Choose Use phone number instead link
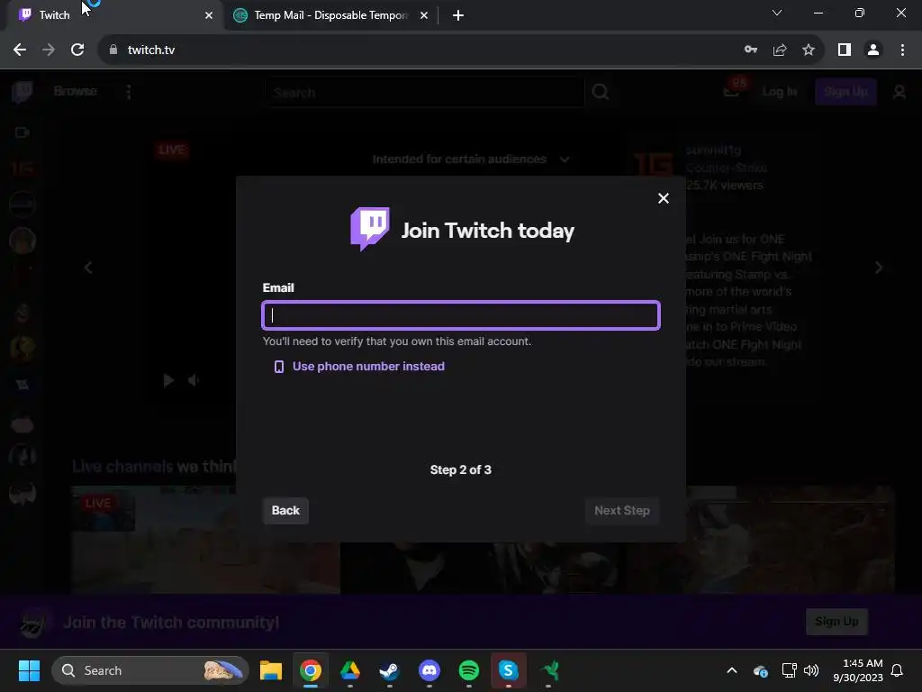922x692 pixels. [x=368, y=366]
